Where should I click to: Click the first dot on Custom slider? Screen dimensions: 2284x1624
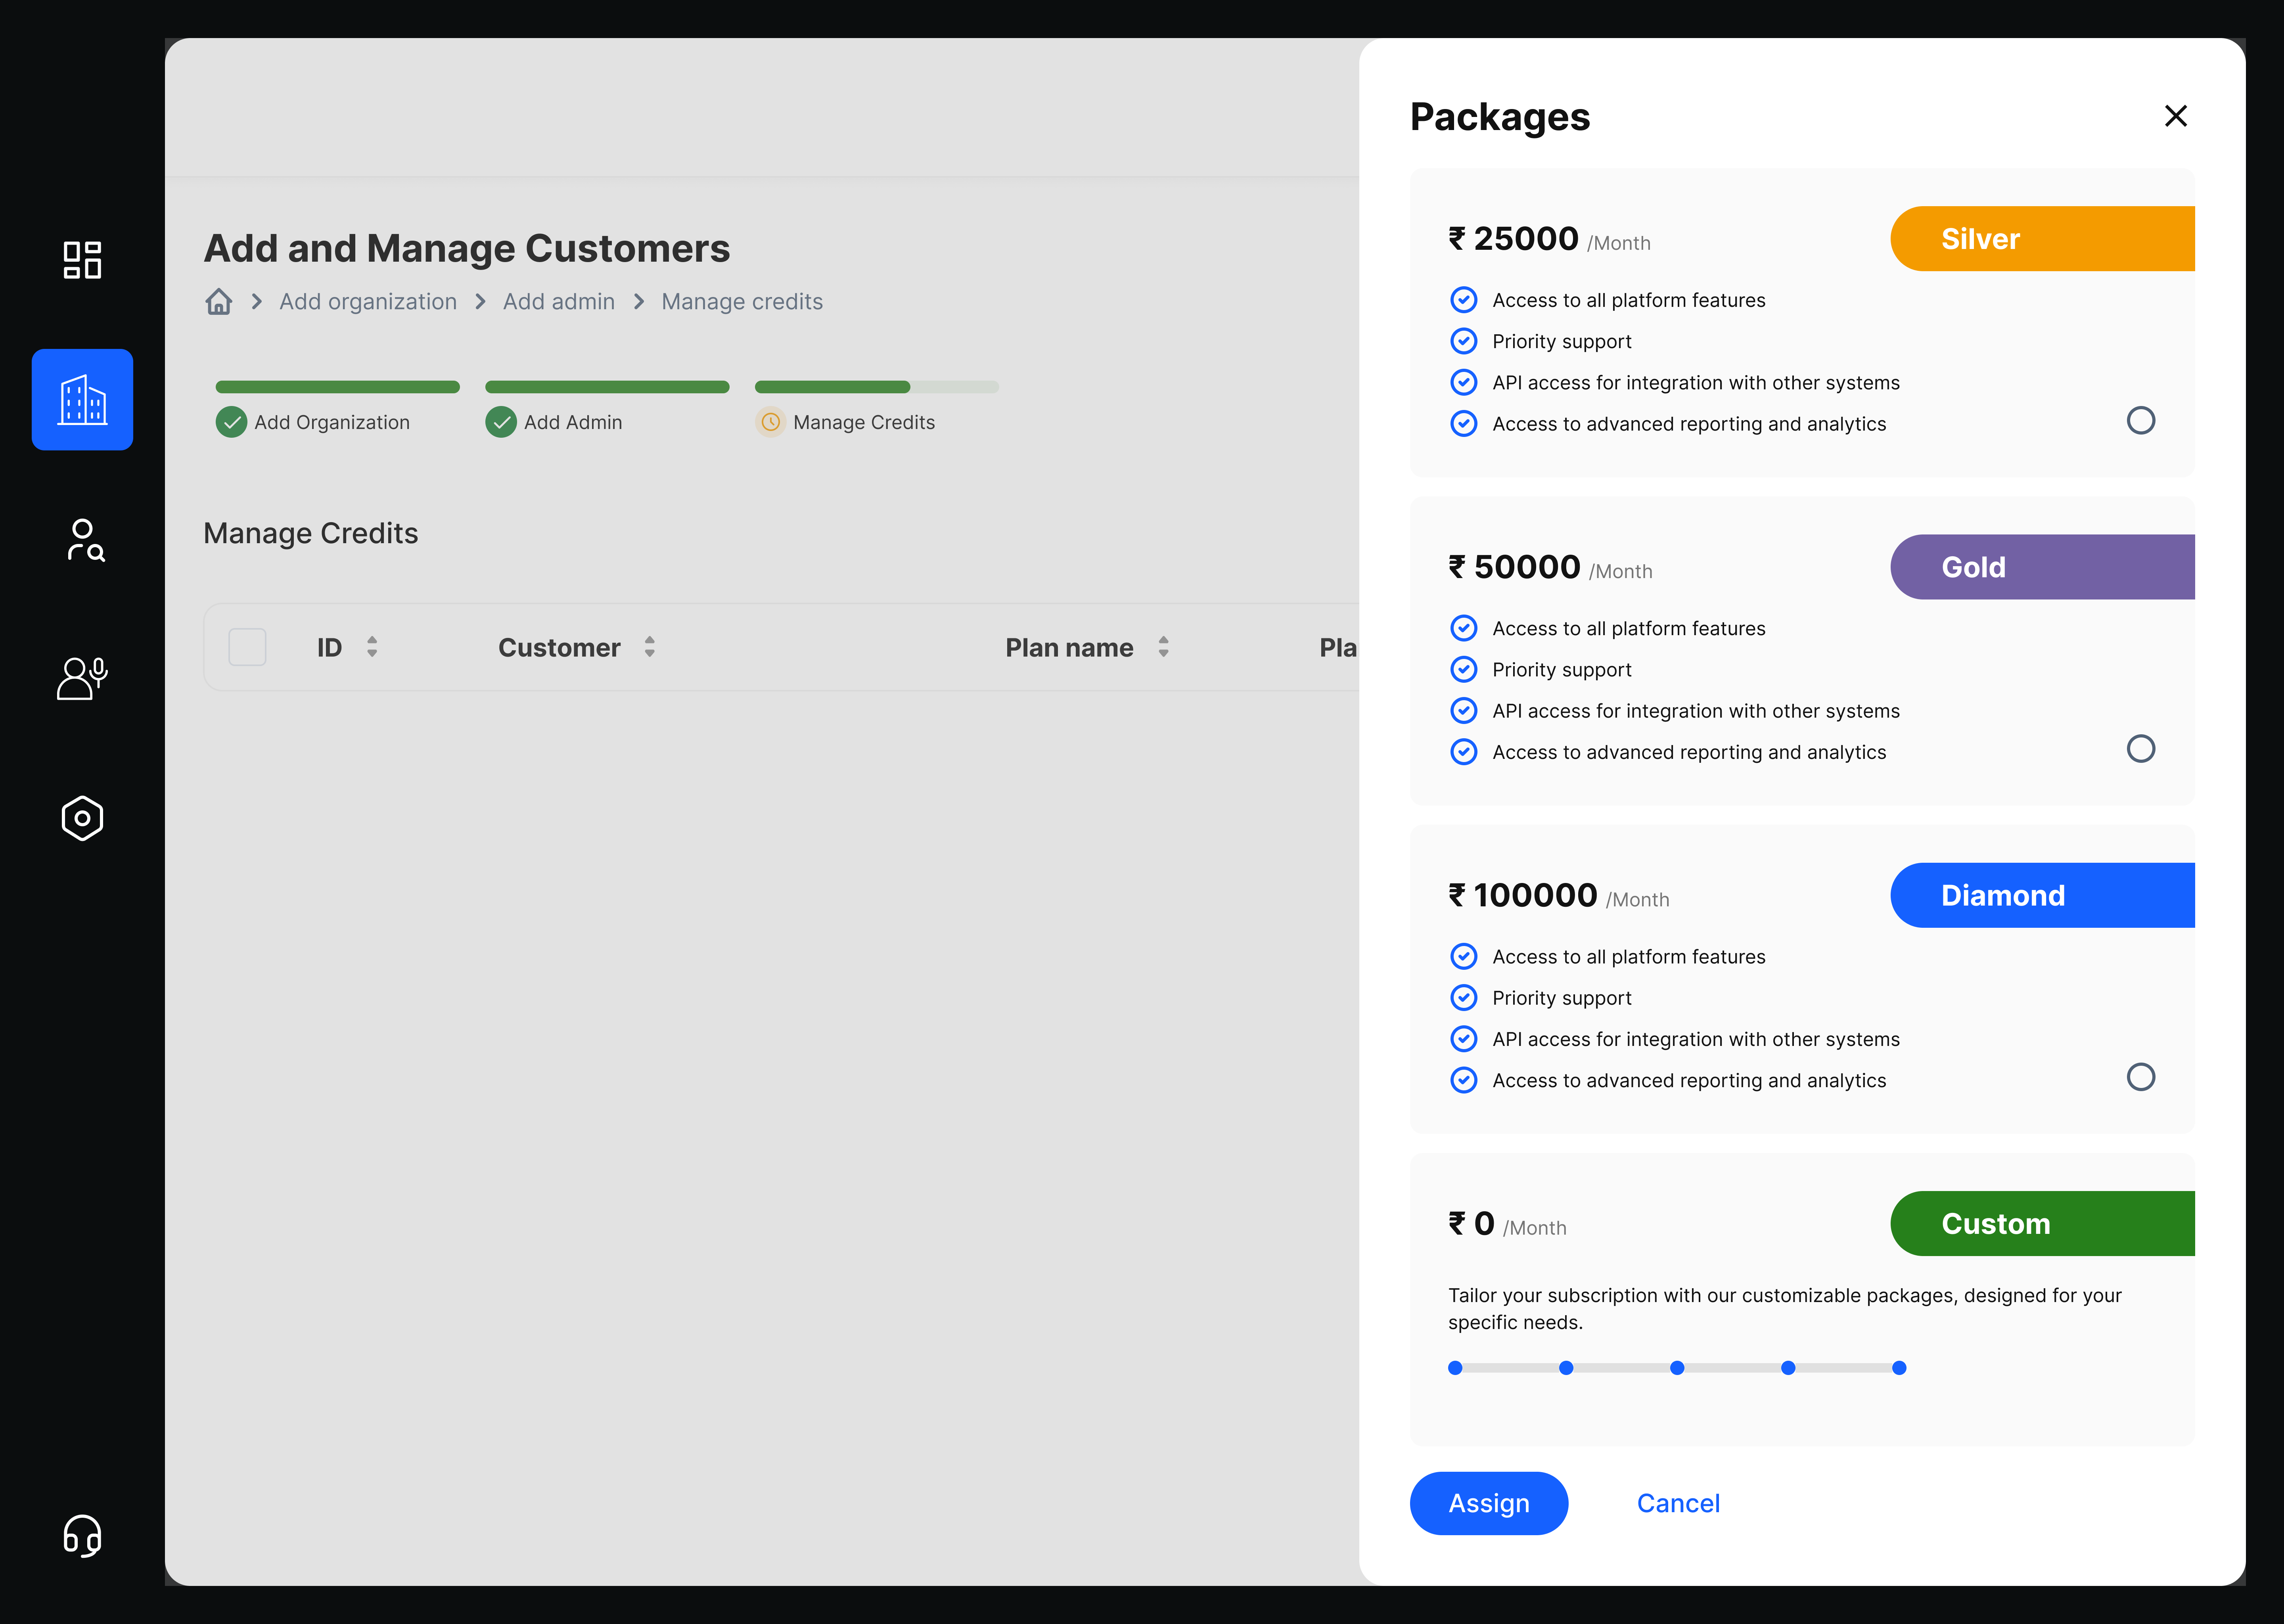point(1455,1368)
